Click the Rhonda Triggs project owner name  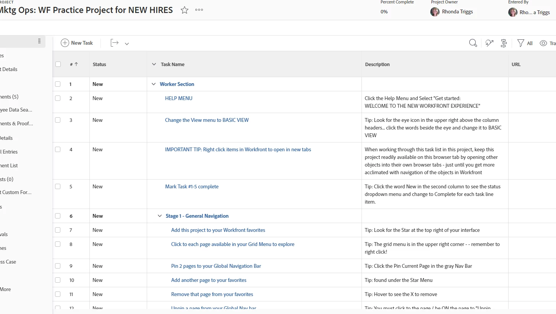point(457,12)
